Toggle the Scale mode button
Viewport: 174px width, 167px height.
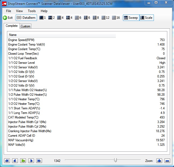[x=146, y=18]
